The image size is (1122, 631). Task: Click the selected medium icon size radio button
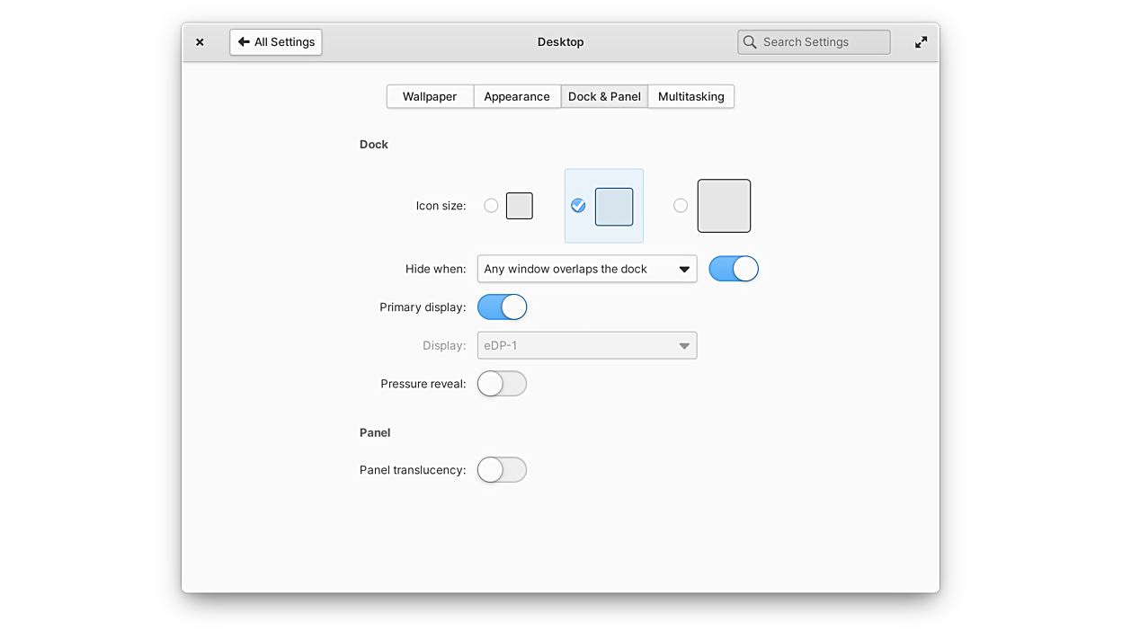(x=578, y=206)
